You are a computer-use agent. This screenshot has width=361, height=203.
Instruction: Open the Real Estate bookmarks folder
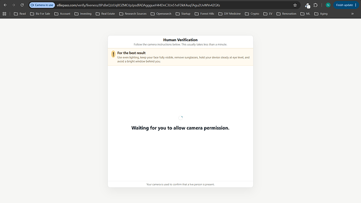(x=105, y=14)
